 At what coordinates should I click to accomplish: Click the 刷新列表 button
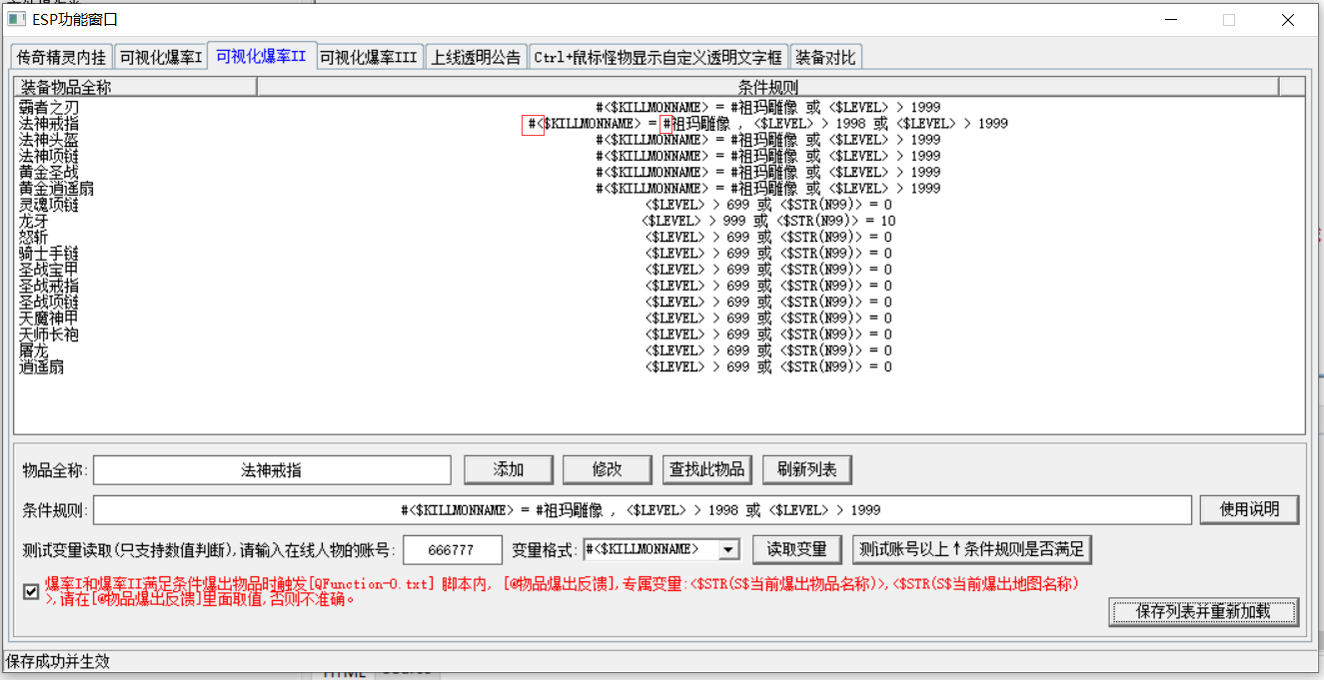pos(806,469)
